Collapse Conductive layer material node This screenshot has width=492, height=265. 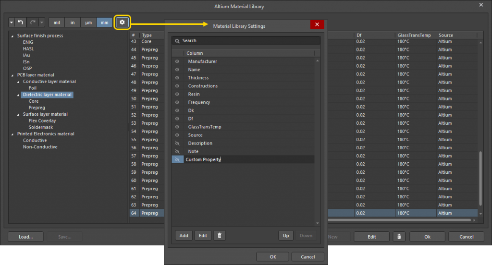coord(18,82)
